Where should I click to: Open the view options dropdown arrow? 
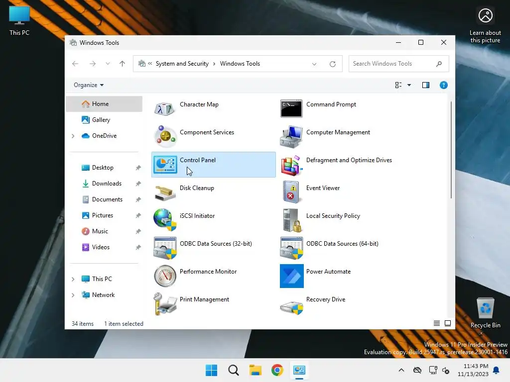[409, 85]
